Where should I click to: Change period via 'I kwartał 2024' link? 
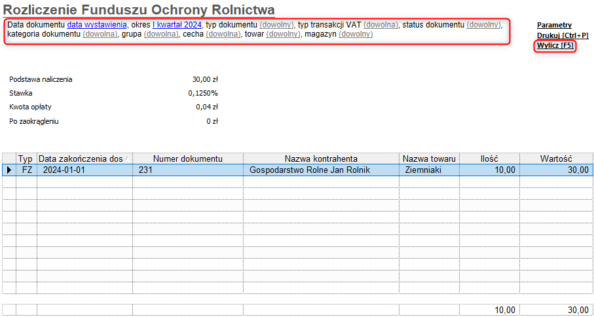177,26
